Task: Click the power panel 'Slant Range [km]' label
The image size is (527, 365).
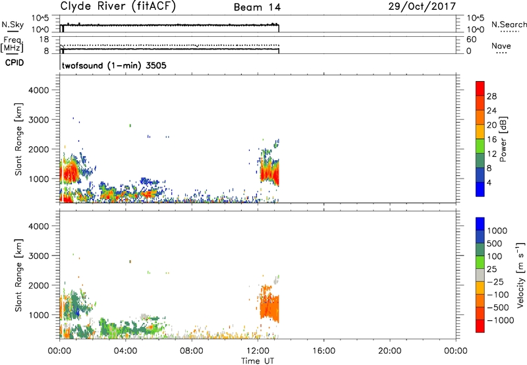Action: click(18, 139)
